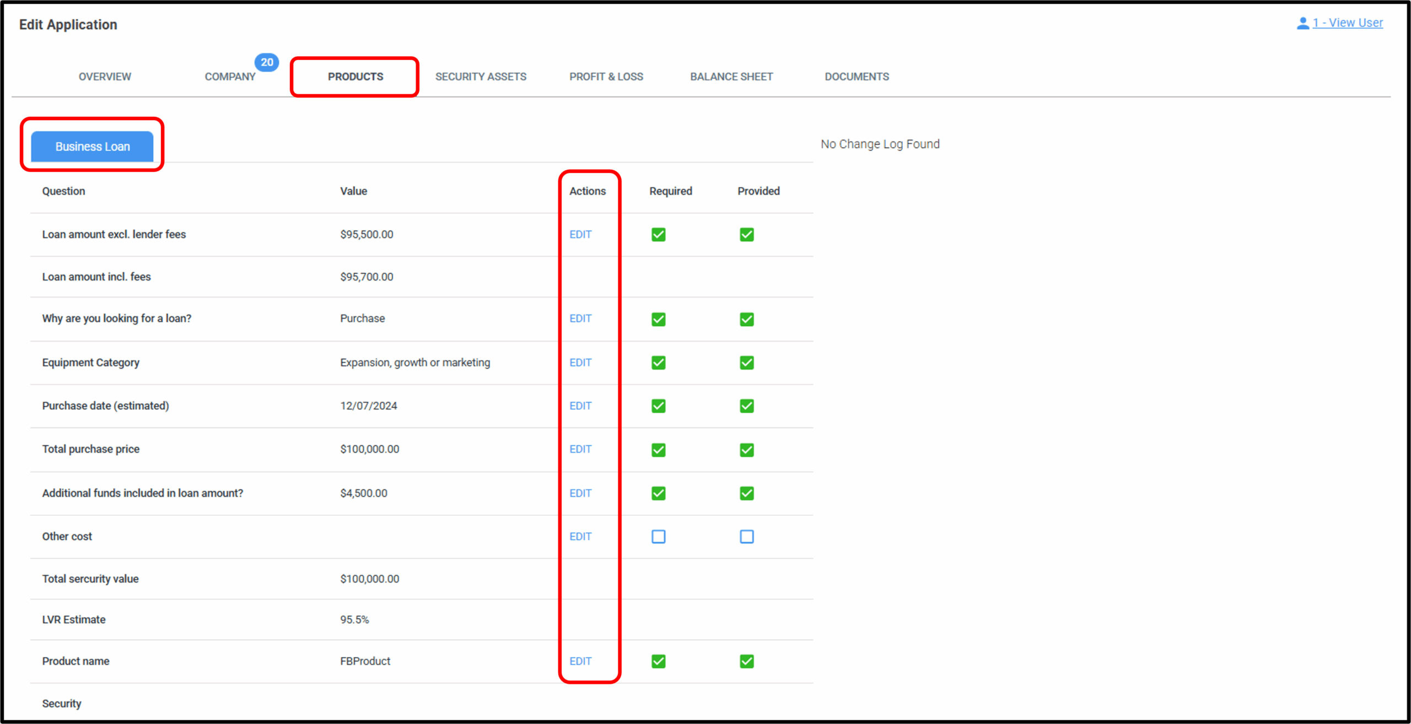Image resolution: width=1411 pixels, height=724 pixels.
Task: Click the user profile icon
Action: [1302, 23]
